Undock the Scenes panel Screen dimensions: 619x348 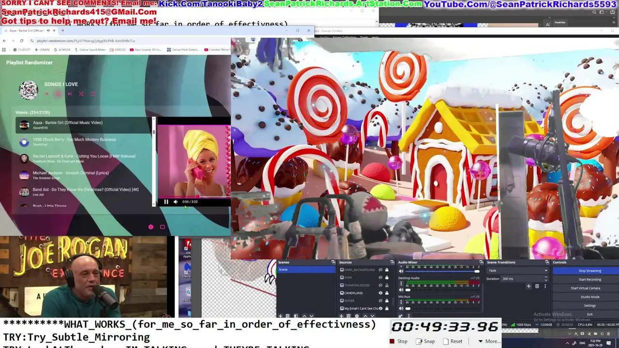[x=333, y=262]
